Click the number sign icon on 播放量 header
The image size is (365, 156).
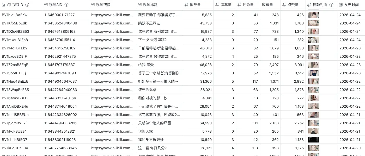(187, 4)
